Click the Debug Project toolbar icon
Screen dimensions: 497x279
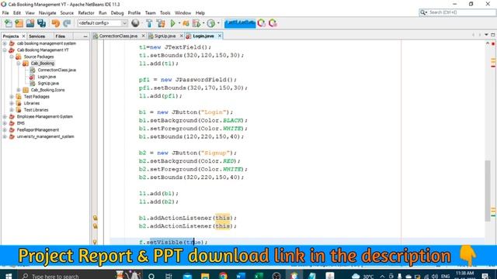(x=186, y=23)
